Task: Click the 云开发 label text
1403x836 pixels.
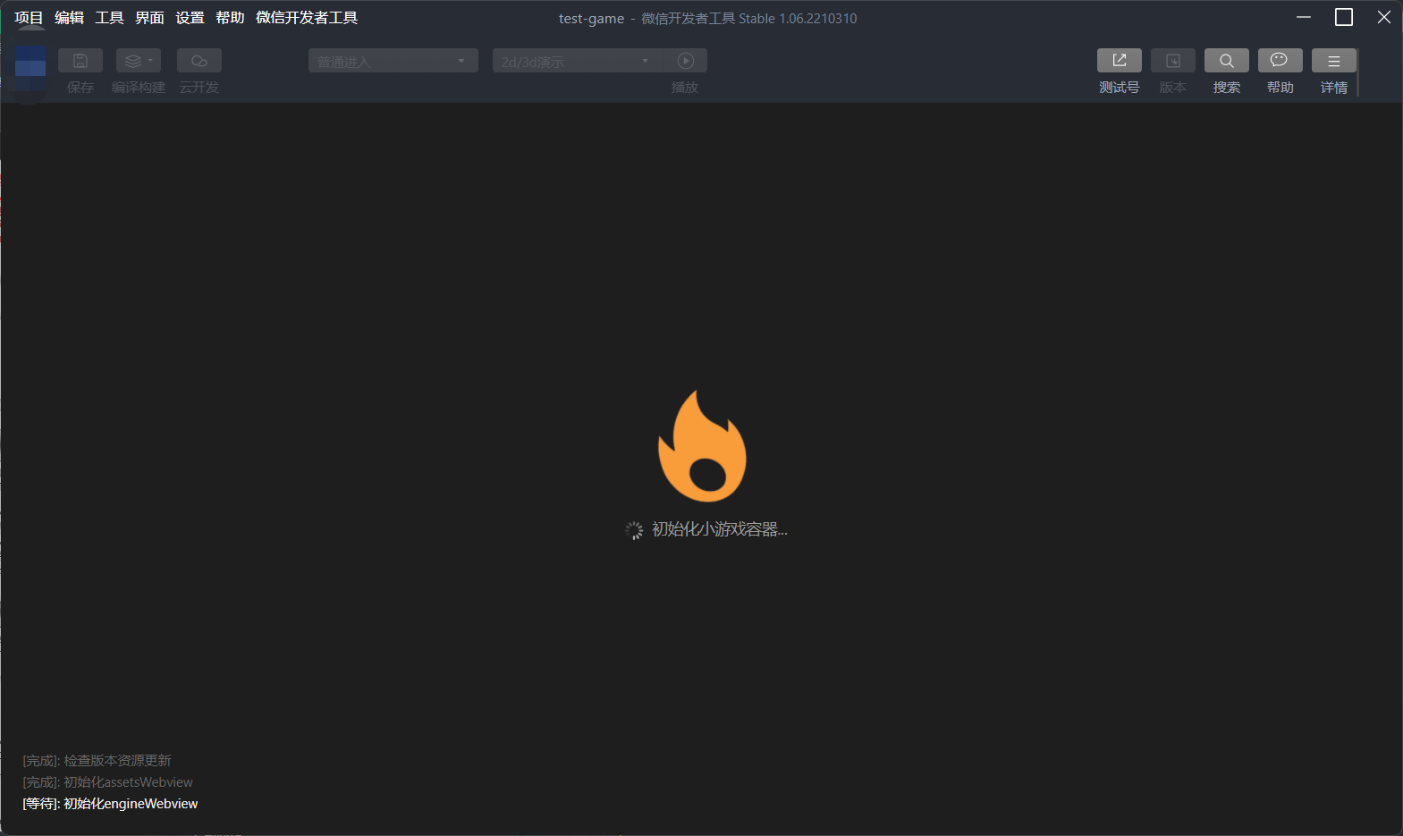Action: [x=199, y=88]
